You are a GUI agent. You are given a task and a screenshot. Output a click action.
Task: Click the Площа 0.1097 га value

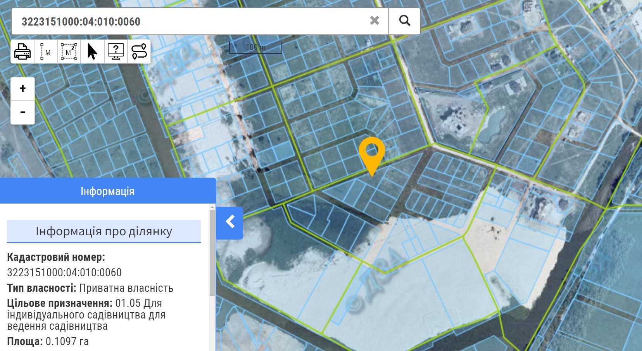tap(67, 341)
